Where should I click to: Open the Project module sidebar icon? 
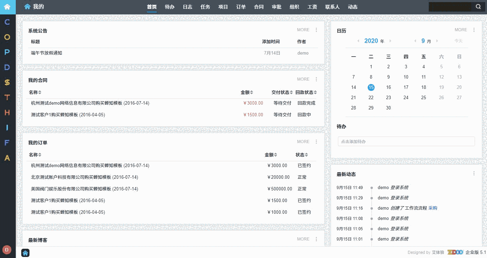tap(7, 52)
